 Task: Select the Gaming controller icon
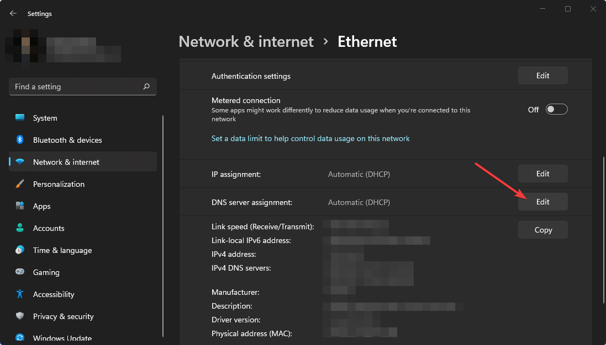tap(19, 272)
